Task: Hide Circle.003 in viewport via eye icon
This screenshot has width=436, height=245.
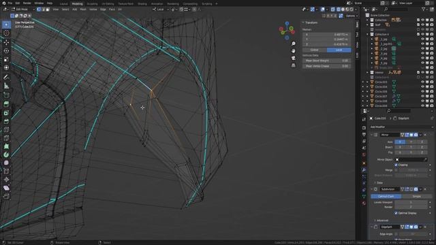Action: click(x=422, y=82)
